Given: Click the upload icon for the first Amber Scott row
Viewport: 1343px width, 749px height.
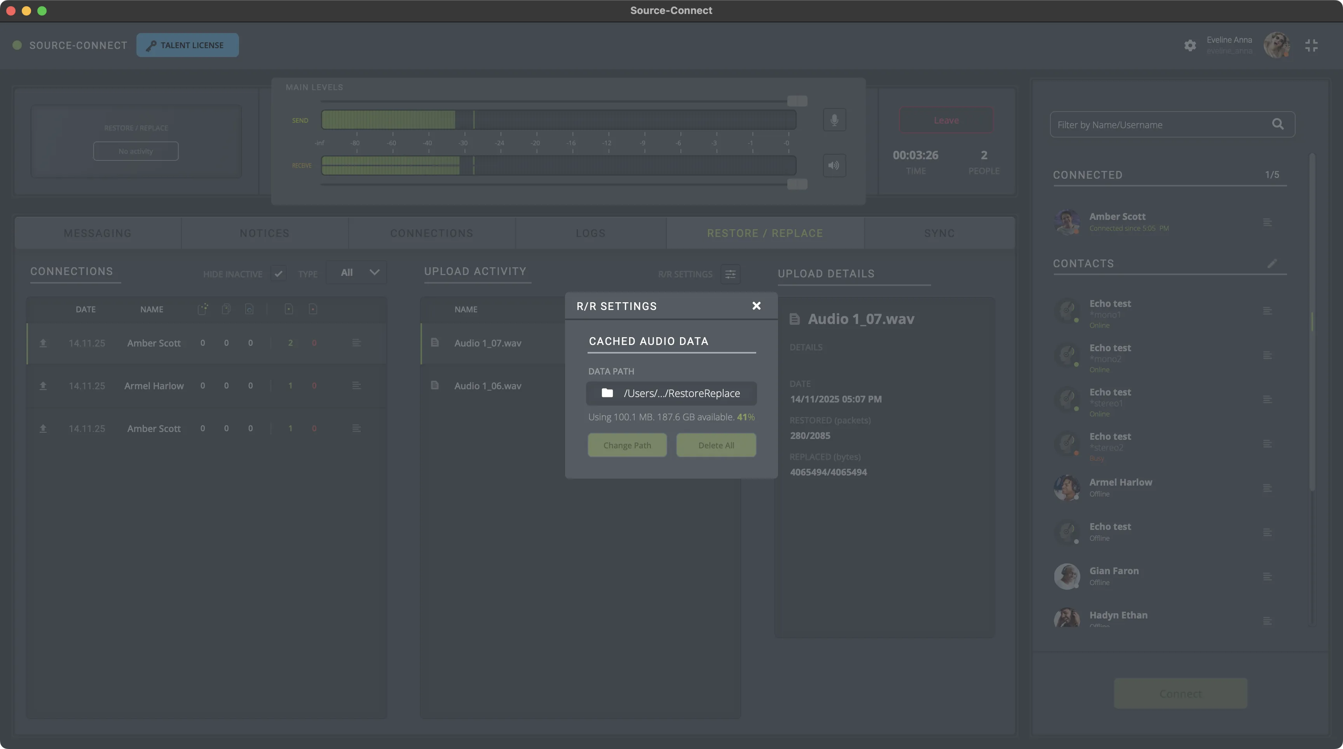Looking at the screenshot, I should point(43,343).
